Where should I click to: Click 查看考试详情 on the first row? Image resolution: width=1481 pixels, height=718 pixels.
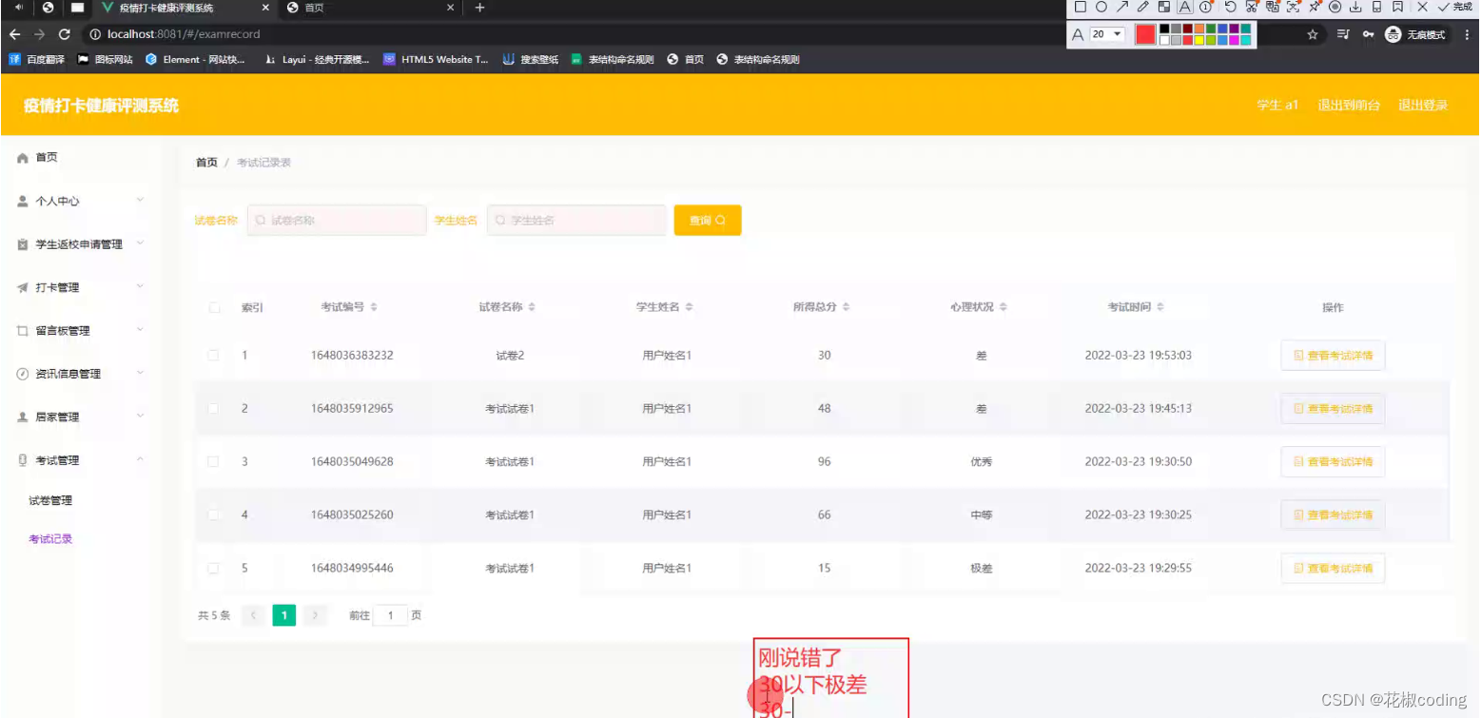1332,355
